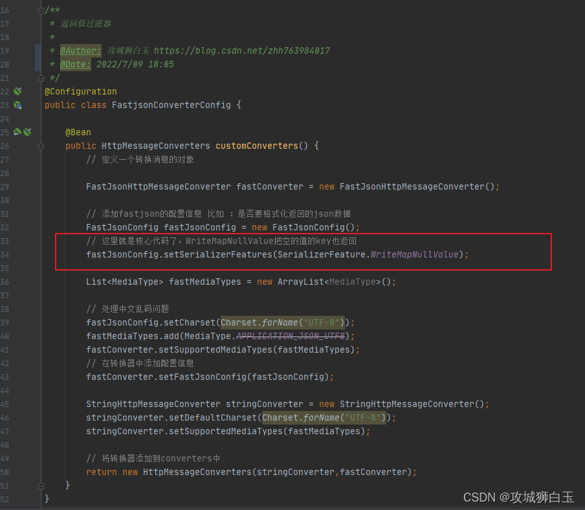Click StringHttpMessageConverter() constructor call
This screenshot has width=585, height=510.
[x=412, y=404]
